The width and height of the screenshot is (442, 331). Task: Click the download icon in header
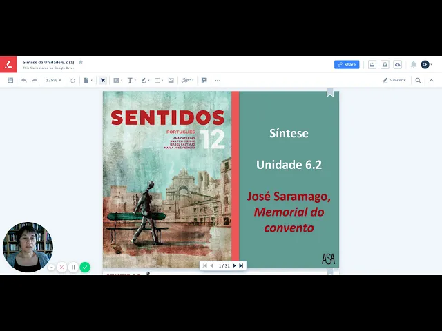tap(385, 64)
